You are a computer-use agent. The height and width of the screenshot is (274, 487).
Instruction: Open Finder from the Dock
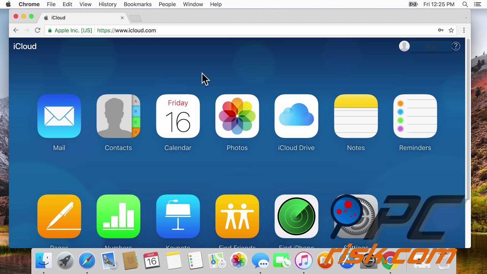pos(43,261)
